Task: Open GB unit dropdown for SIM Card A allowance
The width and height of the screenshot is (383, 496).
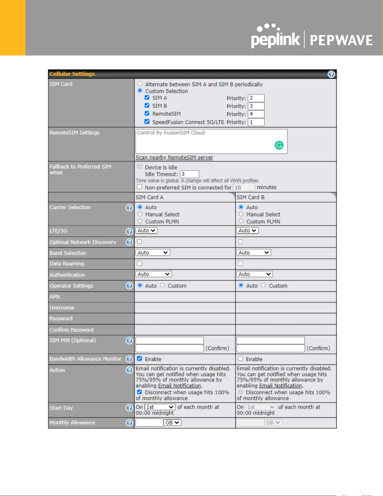Action: tap(173, 422)
